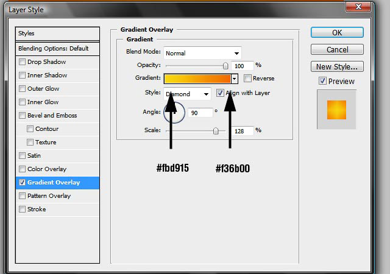
Task: Check the Pattern Overlay checkbox
Action: [x=22, y=196]
